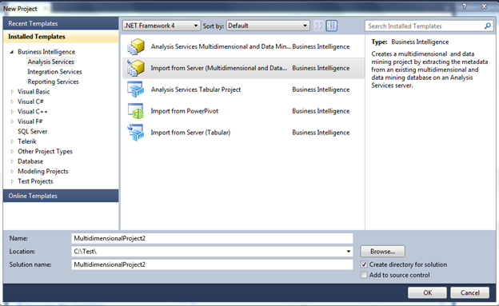Select the Installed Templates section

(x=61, y=37)
